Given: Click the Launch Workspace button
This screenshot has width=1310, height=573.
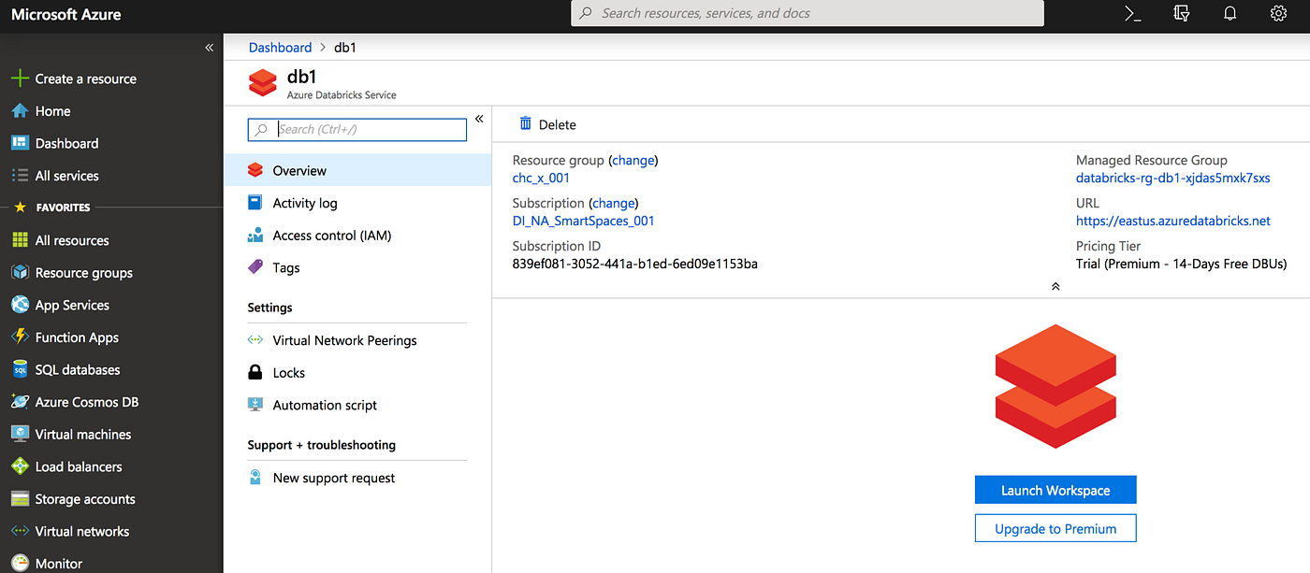Looking at the screenshot, I should pos(1055,489).
